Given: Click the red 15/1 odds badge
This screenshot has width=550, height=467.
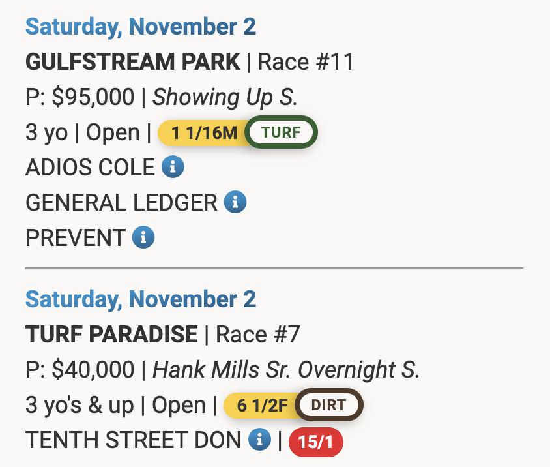Looking at the screenshot, I should tap(315, 442).
